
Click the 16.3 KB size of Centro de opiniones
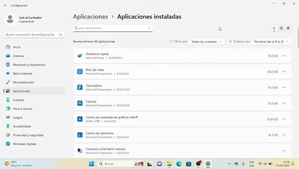coord(273,135)
